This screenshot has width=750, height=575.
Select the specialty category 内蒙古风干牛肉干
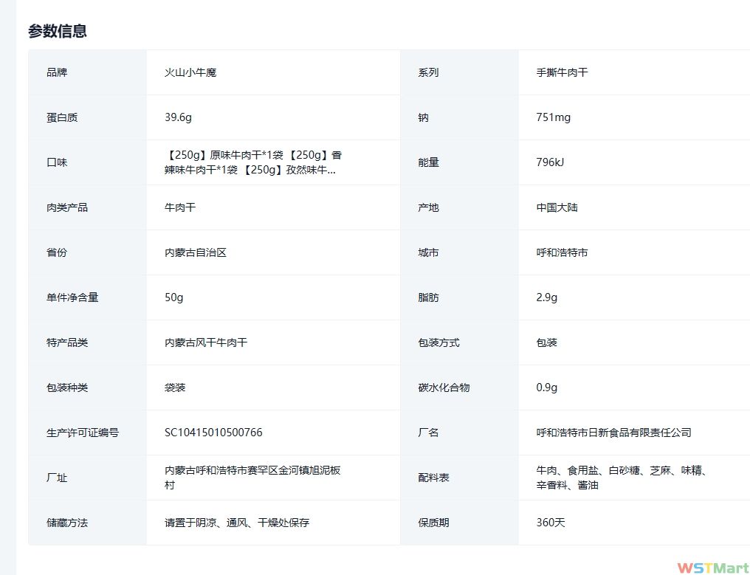pyautogui.click(x=205, y=342)
